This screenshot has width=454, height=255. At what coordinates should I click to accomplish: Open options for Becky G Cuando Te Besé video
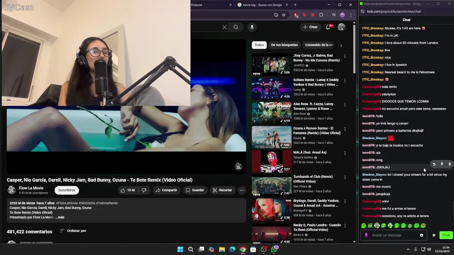(345, 226)
